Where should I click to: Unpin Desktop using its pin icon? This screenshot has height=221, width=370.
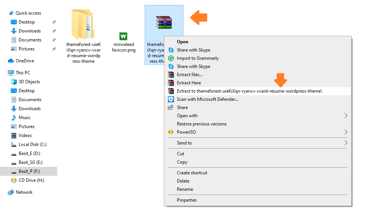[x=54, y=22]
